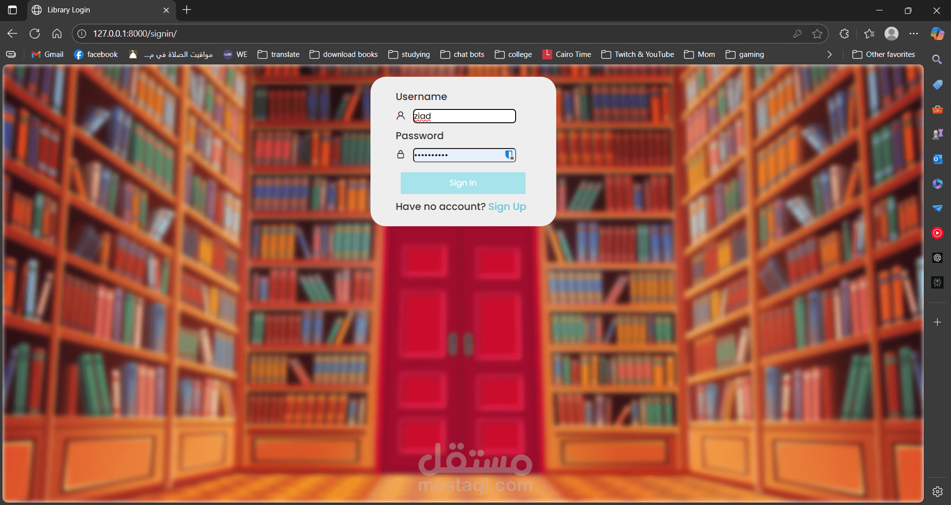Reload the Library Login page
Image resolution: width=951 pixels, height=505 pixels.
[35, 34]
